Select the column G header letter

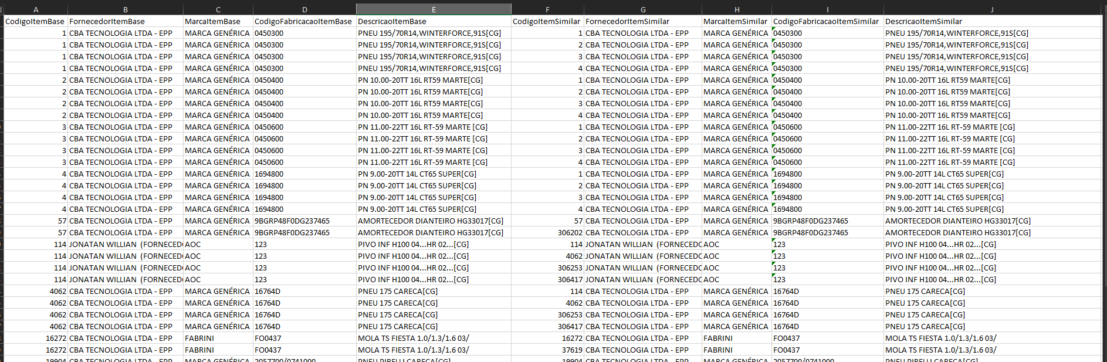coord(643,9)
